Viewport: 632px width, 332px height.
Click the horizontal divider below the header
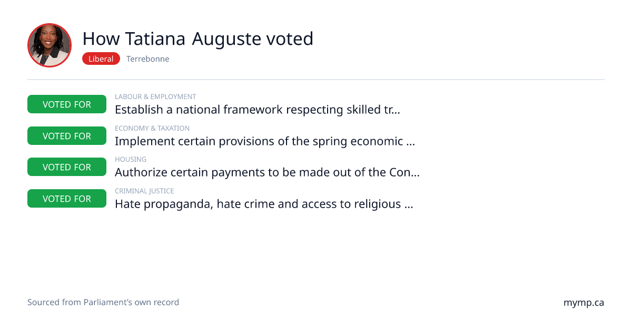tap(316, 80)
